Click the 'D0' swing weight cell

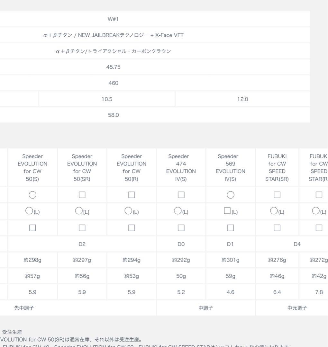point(181,244)
